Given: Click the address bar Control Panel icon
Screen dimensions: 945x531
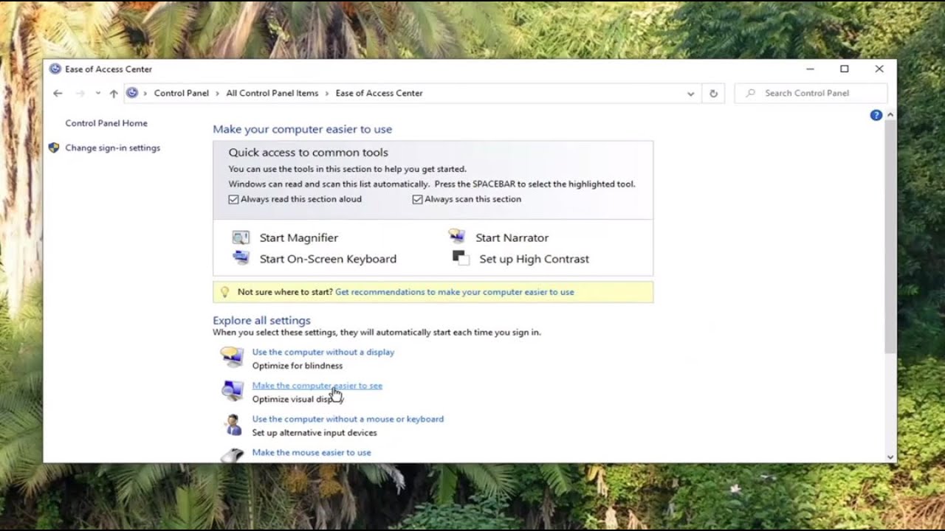Looking at the screenshot, I should click(x=132, y=93).
